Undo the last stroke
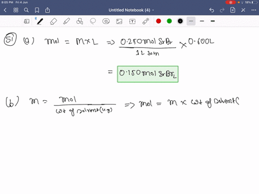 [212, 10]
